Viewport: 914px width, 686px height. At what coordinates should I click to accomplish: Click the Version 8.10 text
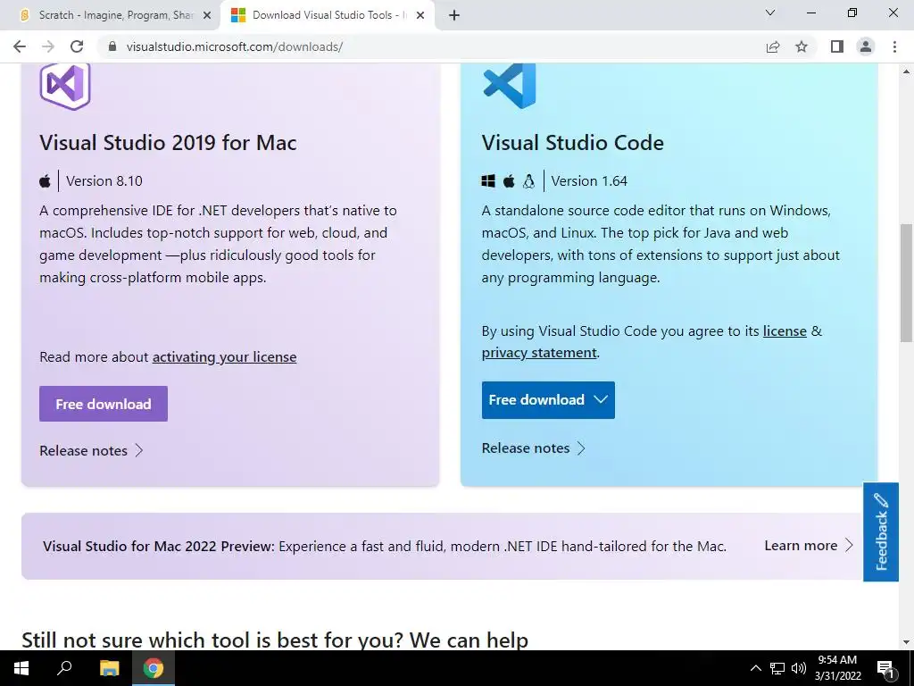[x=104, y=180]
